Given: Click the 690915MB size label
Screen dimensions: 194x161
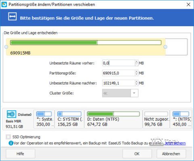Looking at the screenshot, I should (20, 53).
